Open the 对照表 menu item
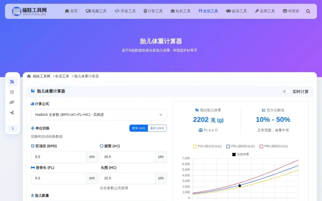The image size is (322, 201). point(291,11)
